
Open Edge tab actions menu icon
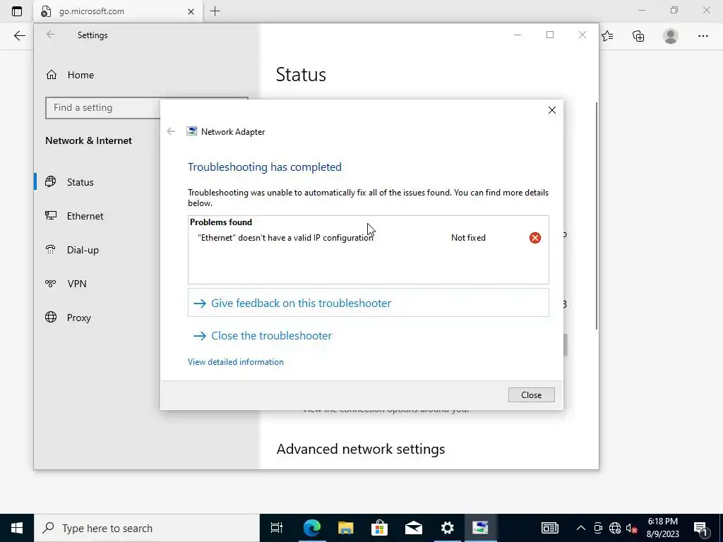17,11
